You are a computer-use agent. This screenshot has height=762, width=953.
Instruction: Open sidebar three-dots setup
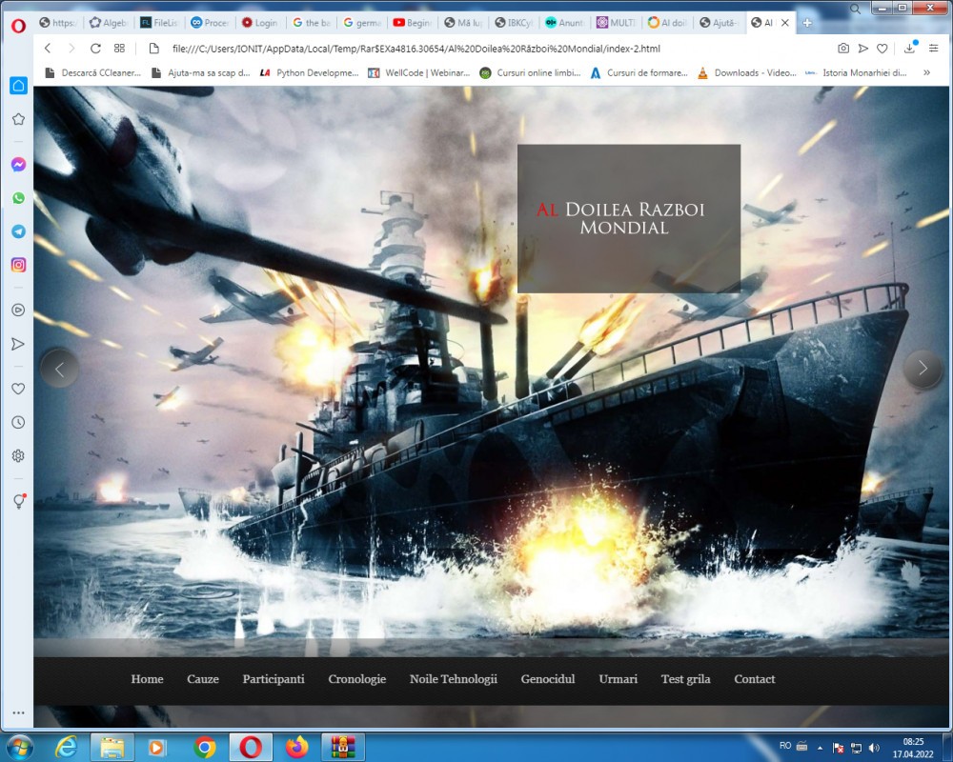(19, 712)
